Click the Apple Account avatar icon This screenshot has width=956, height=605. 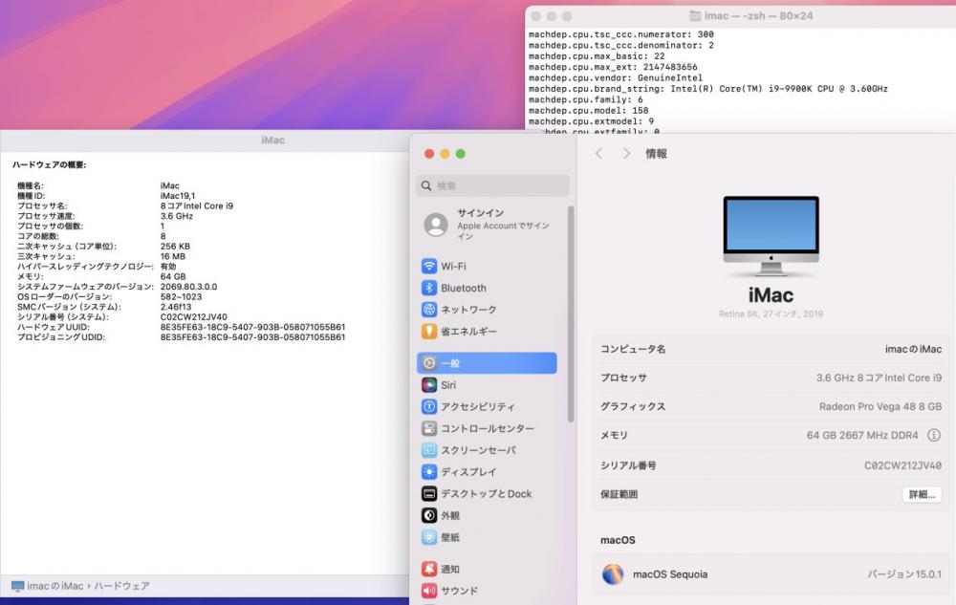436,225
